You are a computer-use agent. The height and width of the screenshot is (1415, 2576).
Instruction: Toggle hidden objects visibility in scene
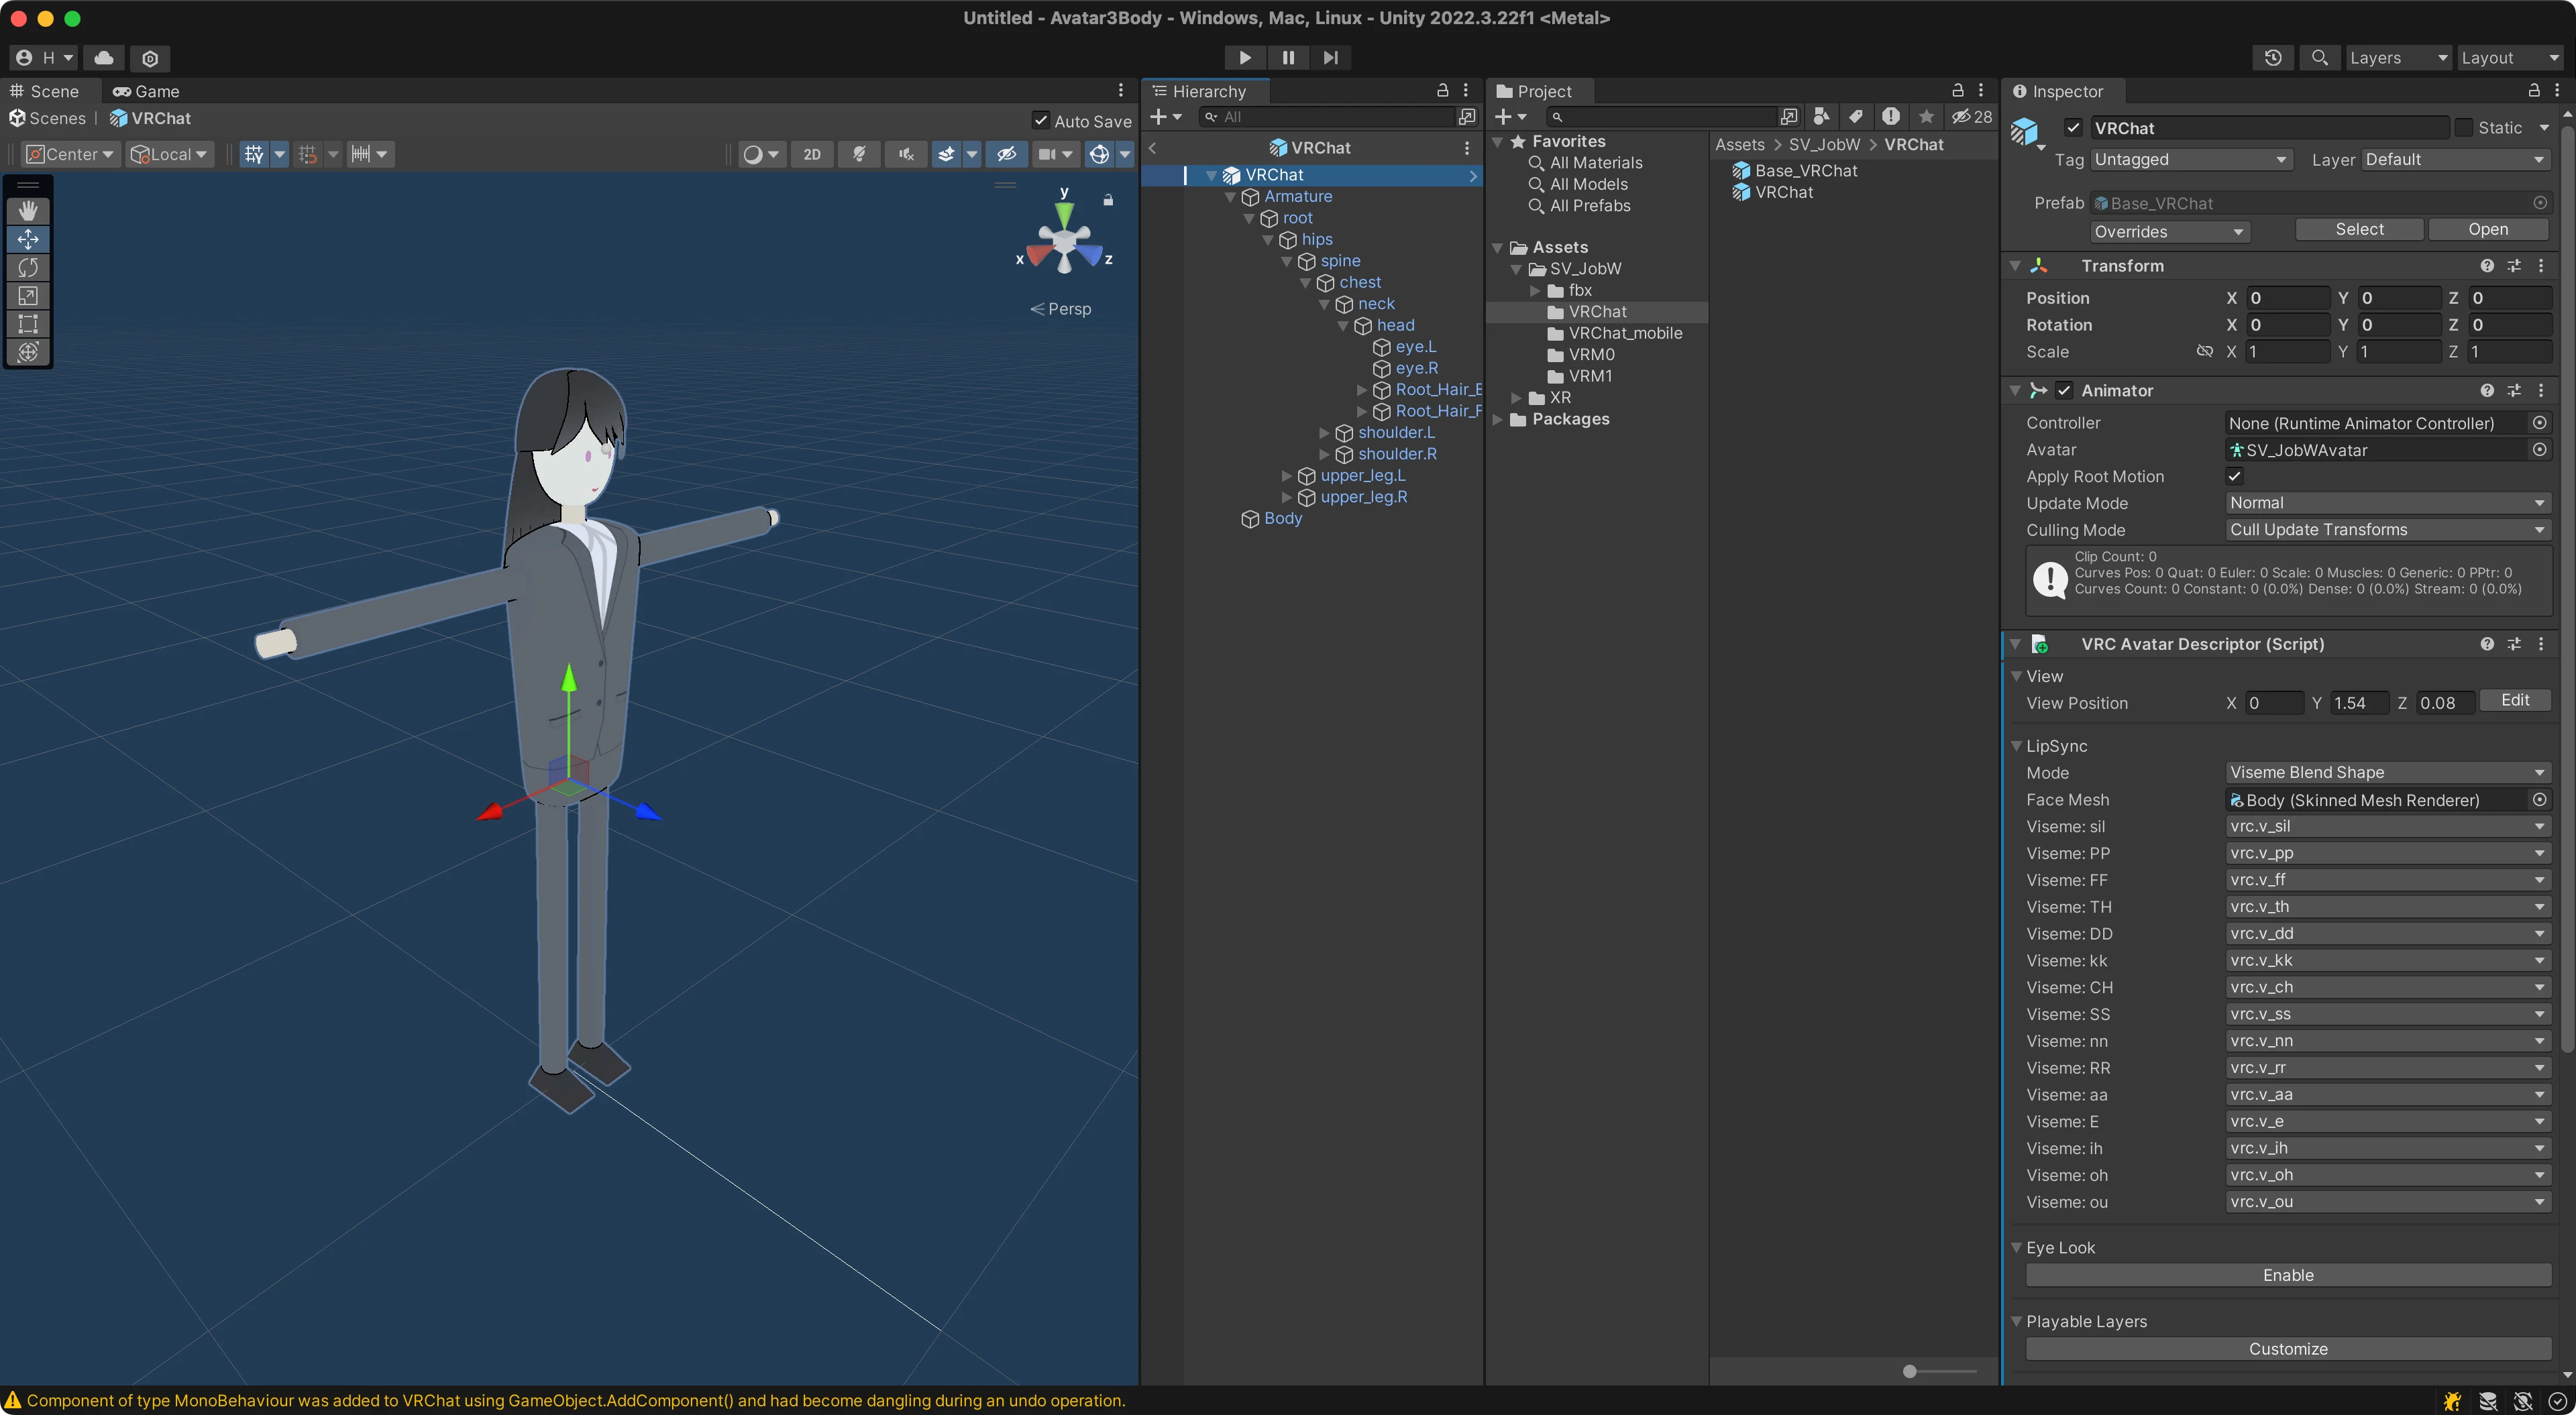1006,154
